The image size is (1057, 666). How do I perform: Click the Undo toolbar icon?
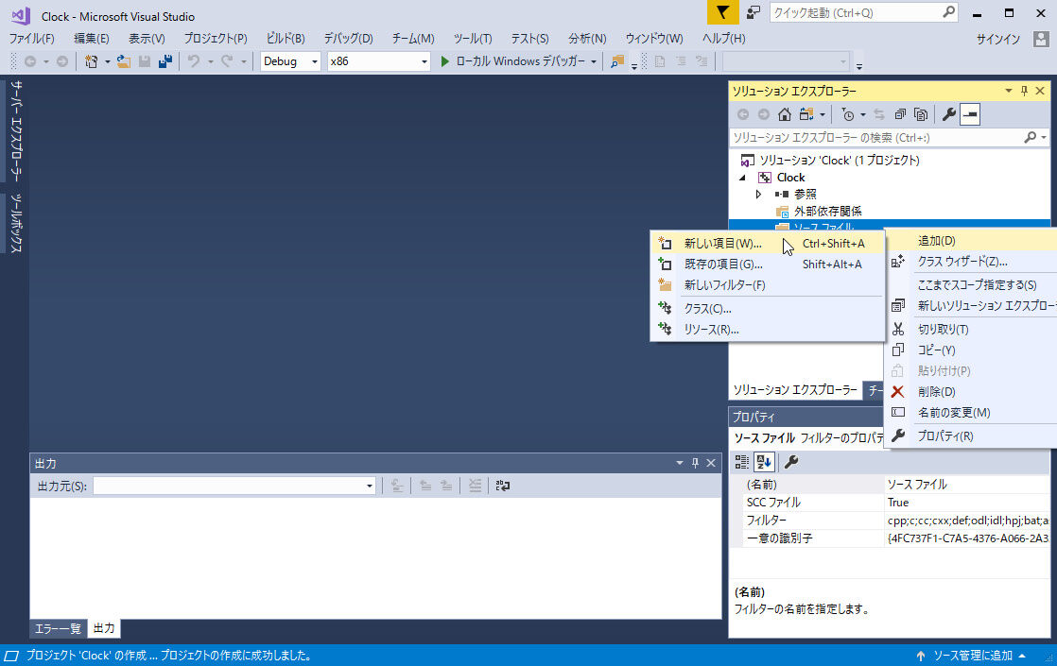coord(194,61)
